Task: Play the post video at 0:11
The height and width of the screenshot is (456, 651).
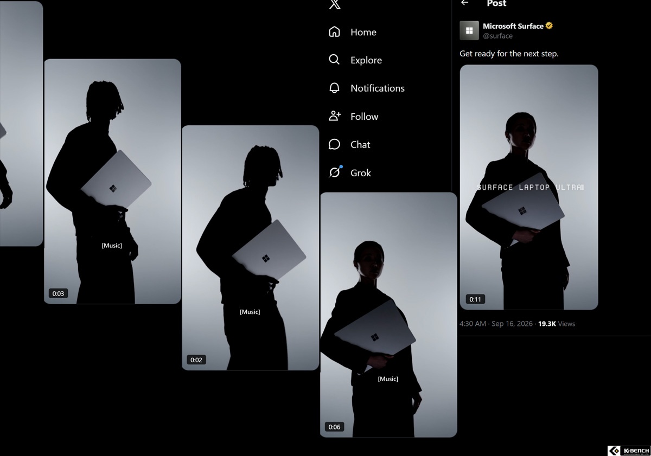Action: coord(529,187)
